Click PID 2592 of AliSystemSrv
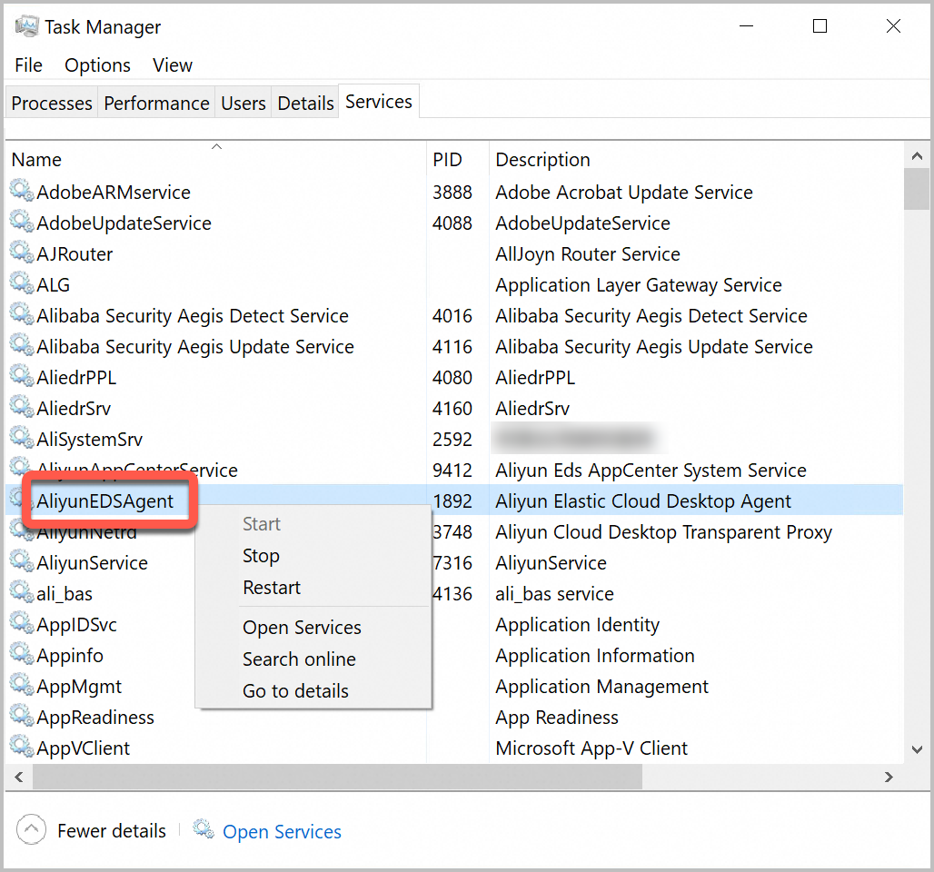 tap(452, 440)
